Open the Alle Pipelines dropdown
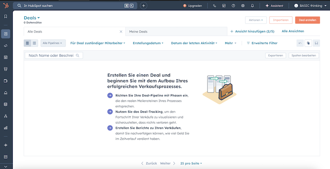The height and width of the screenshot is (169, 330). pyautogui.click(x=53, y=43)
